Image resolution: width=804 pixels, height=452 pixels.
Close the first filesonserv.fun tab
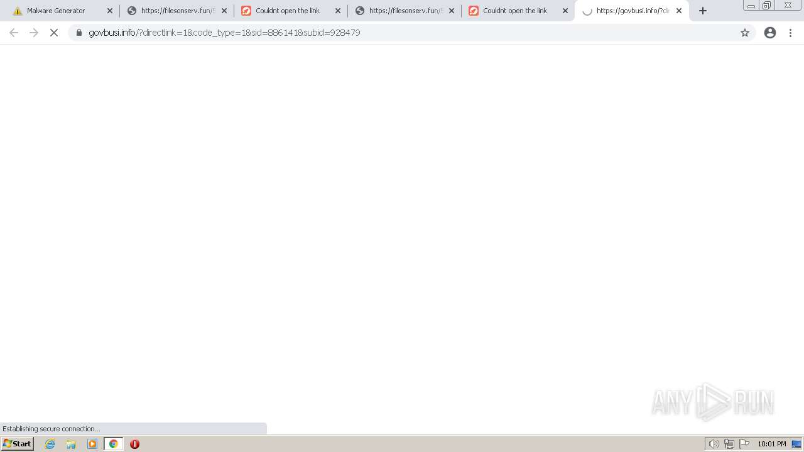[x=224, y=11]
